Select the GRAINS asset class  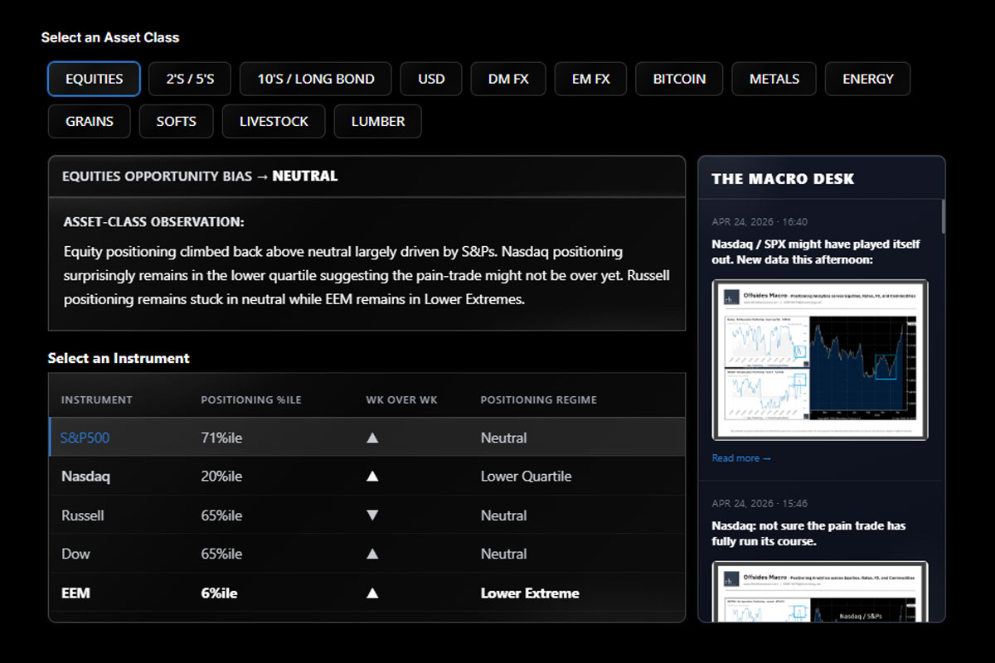(90, 121)
